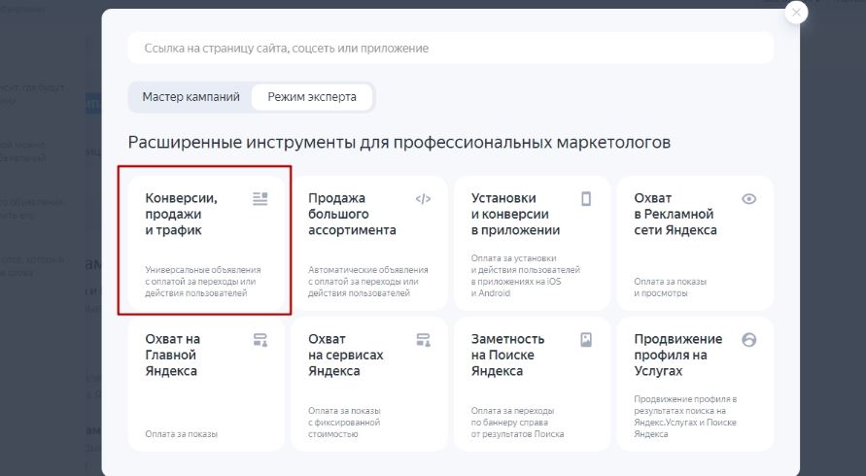Close the campaign dialog with the X button
This screenshot has width=866, height=476.
796,13
